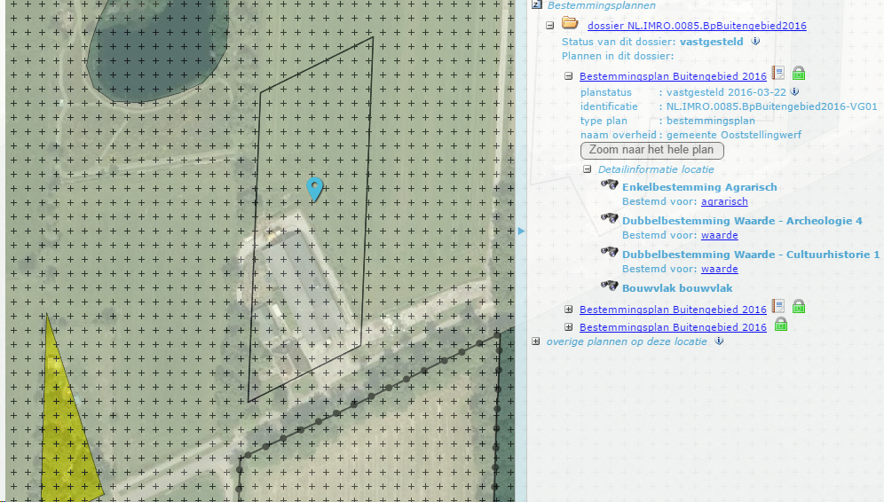Screen dimensions: 884x502
Task: Click Zoom naar het hele plan button
Action: pyautogui.click(x=651, y=151)
